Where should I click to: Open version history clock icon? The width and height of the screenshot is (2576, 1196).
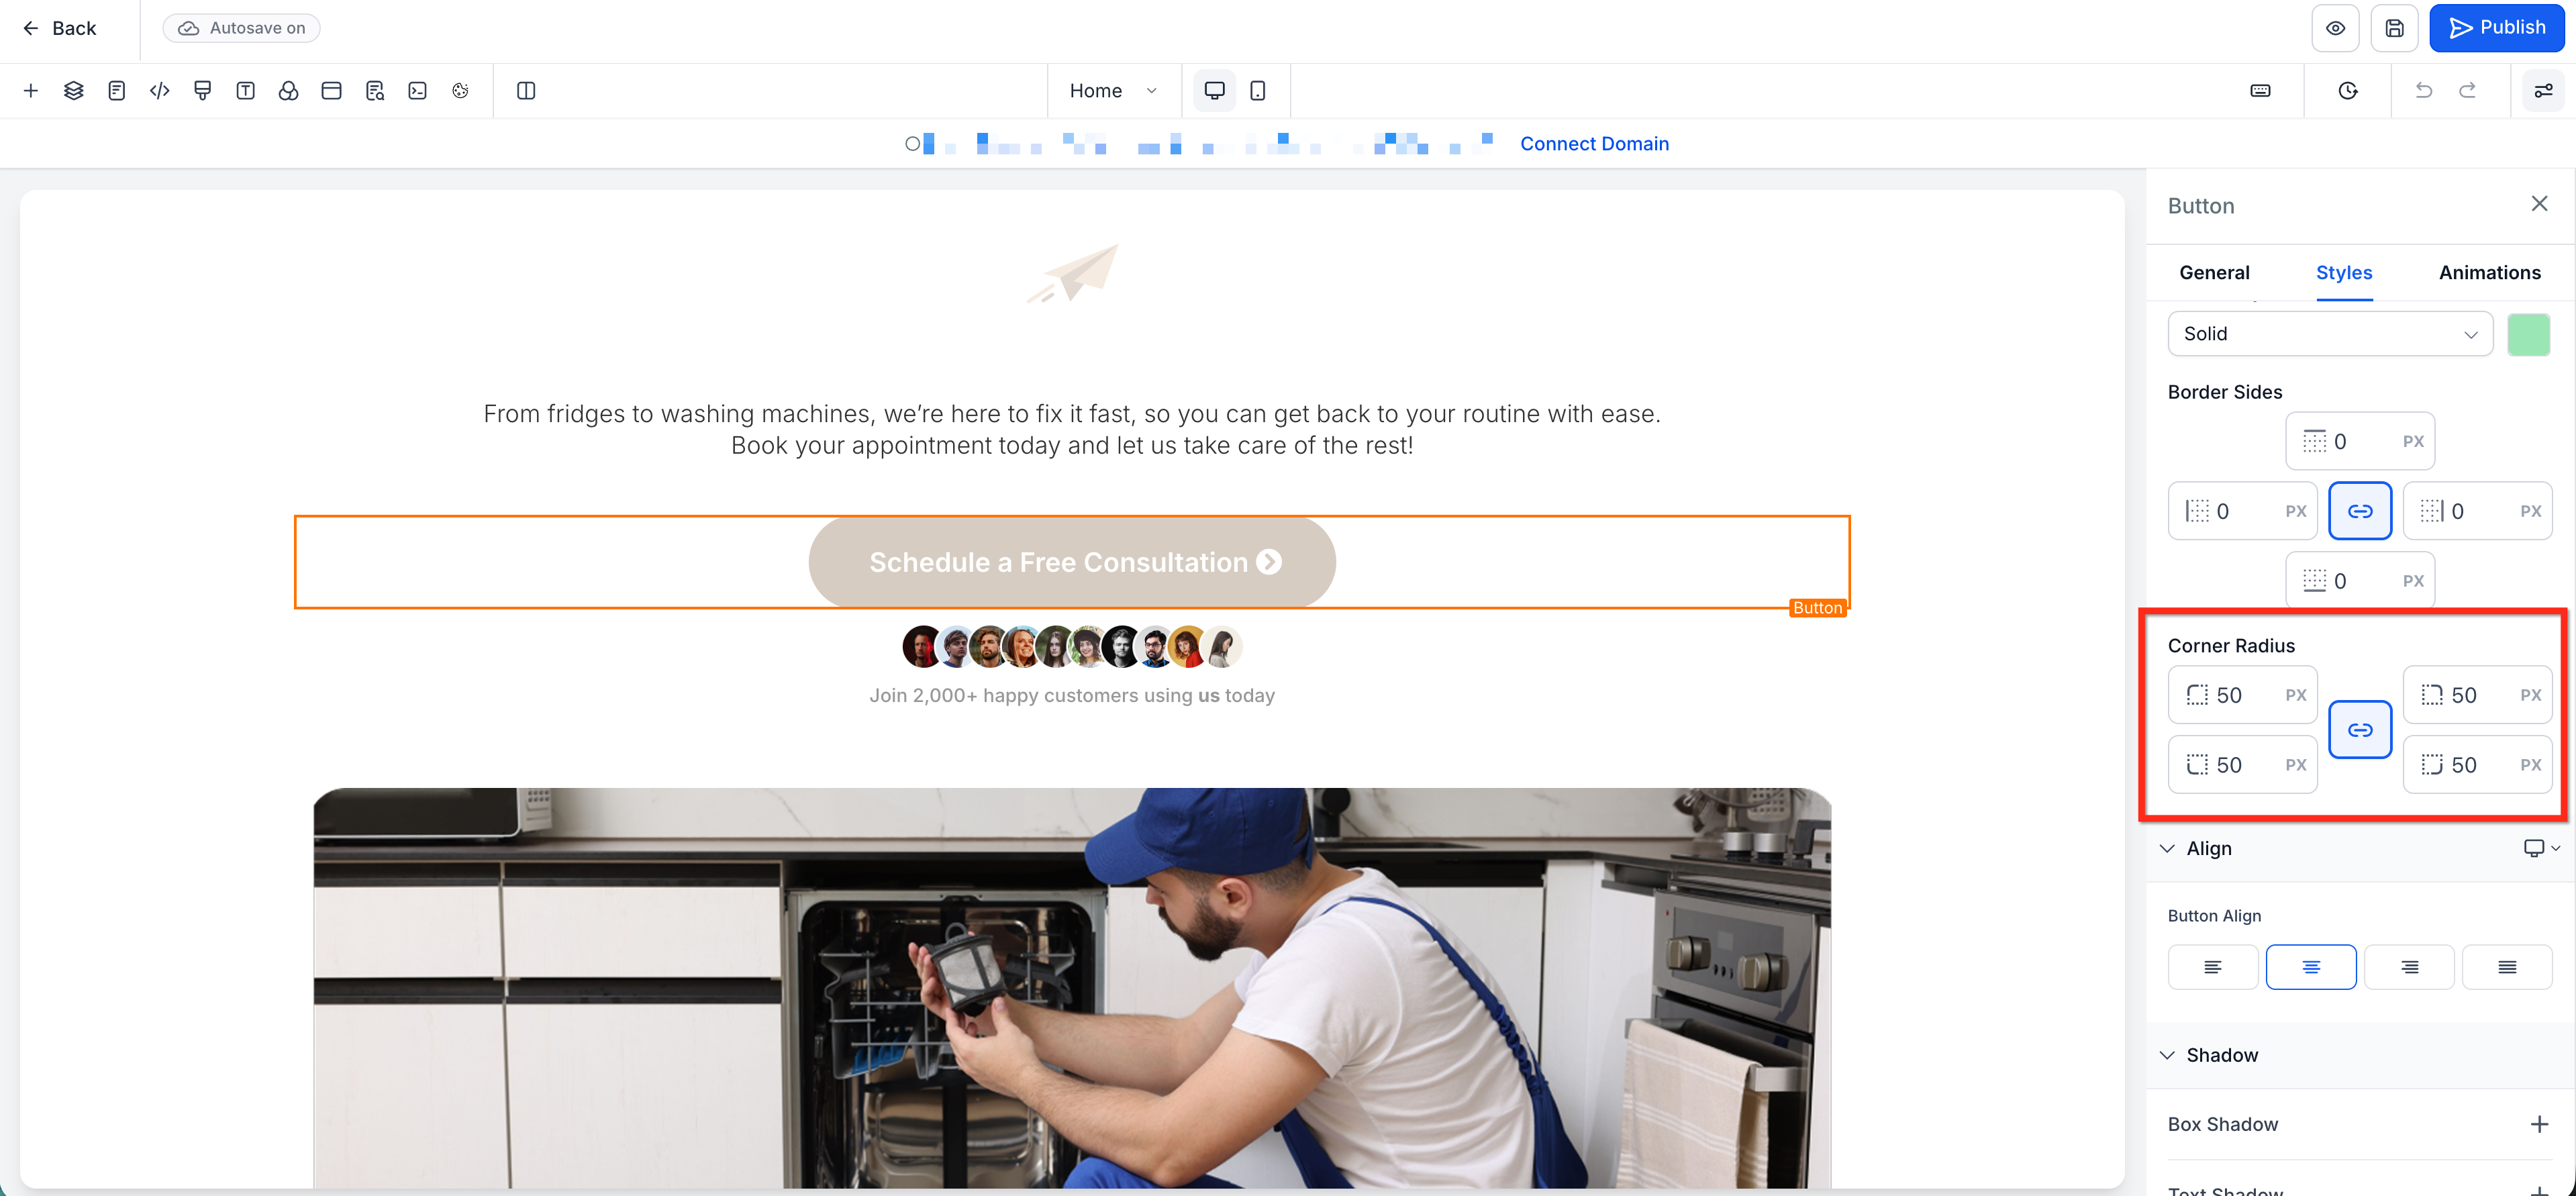click(x=2347, y=91)
